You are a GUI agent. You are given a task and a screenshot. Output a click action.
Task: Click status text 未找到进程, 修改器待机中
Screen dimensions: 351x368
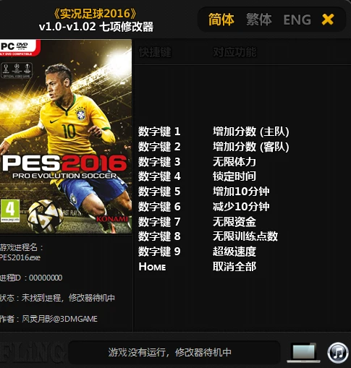[68, 298]
